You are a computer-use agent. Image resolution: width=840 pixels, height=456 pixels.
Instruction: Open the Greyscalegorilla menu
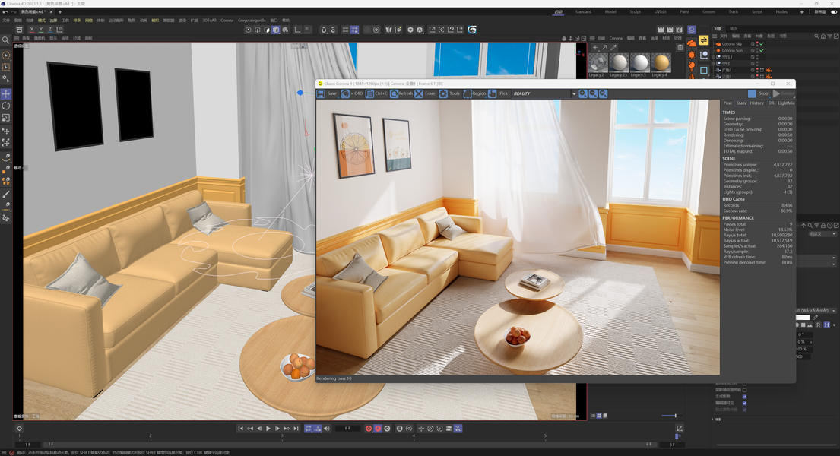coord(252,21)
